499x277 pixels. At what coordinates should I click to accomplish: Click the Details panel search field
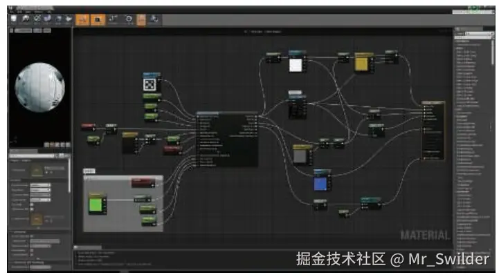[32, 155]
